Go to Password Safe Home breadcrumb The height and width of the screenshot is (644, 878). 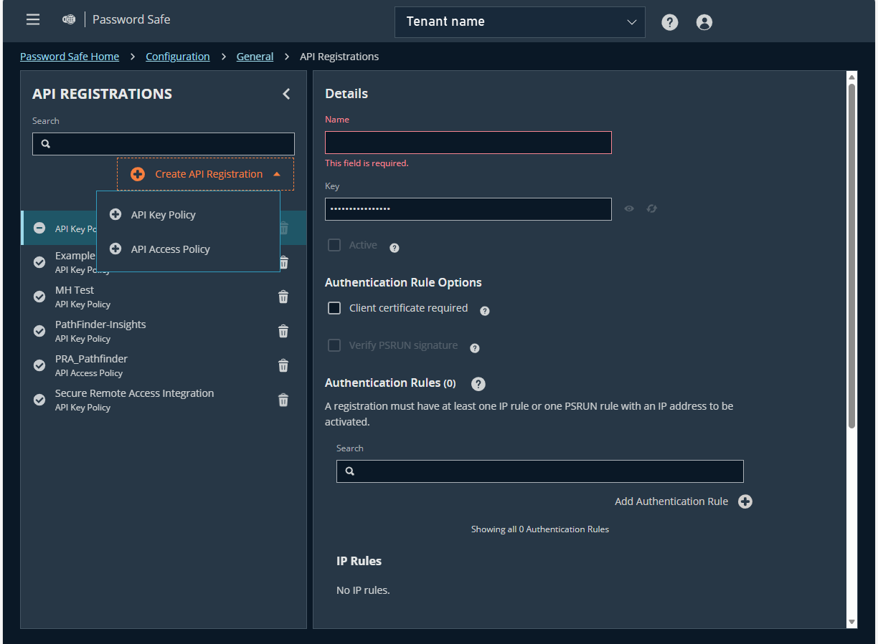pos(70,57)
